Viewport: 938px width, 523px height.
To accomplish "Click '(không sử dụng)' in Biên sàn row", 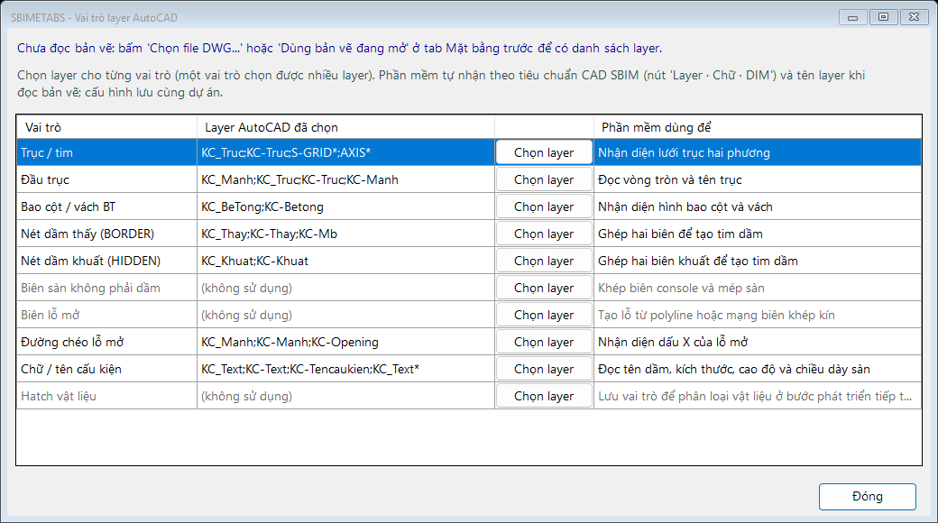I will (x=345, y=288).
